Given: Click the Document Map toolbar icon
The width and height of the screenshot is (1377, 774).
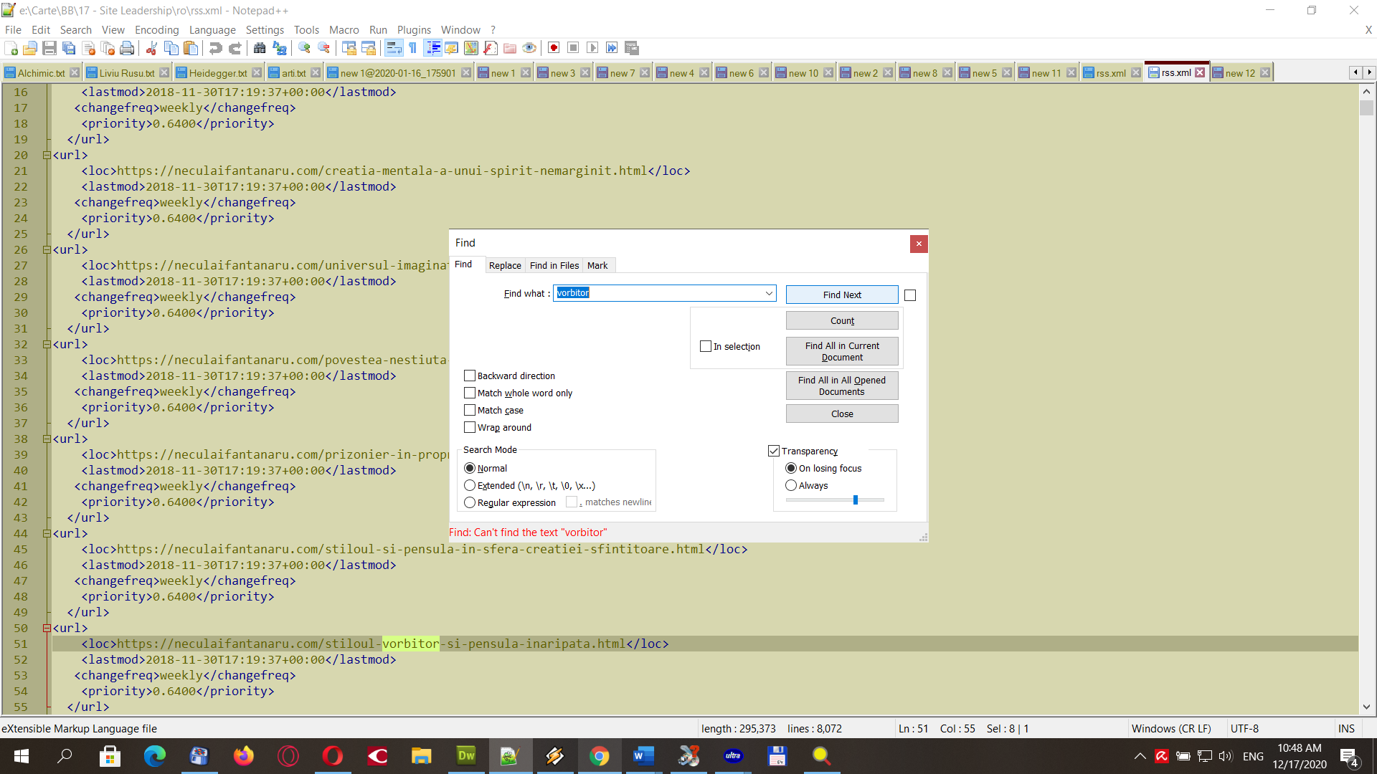Looking at the screenshot, I should tap(471, 48).
